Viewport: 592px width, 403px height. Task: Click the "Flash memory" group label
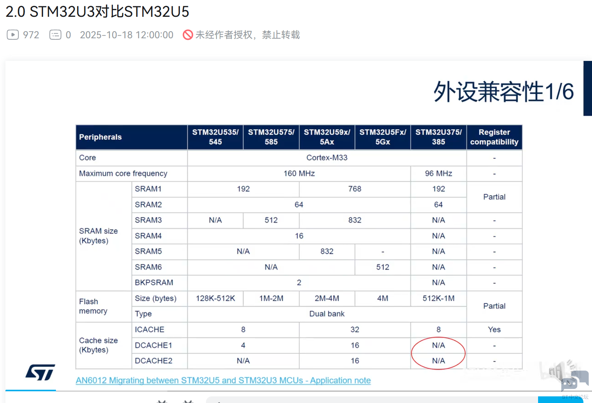coord(93,306)
